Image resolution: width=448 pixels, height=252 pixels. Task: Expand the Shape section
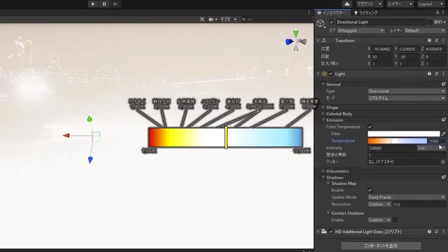pyautogui.click(x=323, y=107)
